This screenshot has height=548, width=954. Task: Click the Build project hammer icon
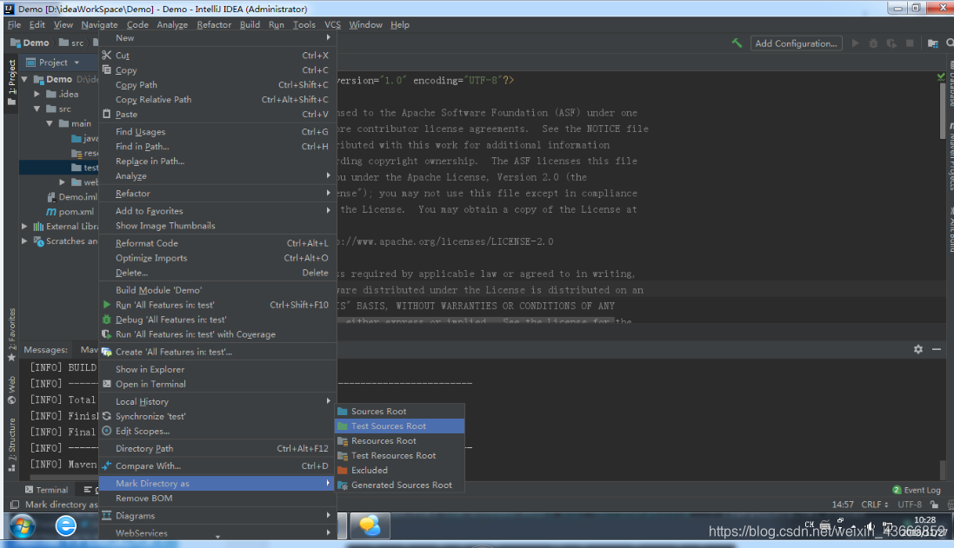pos(737,43)
